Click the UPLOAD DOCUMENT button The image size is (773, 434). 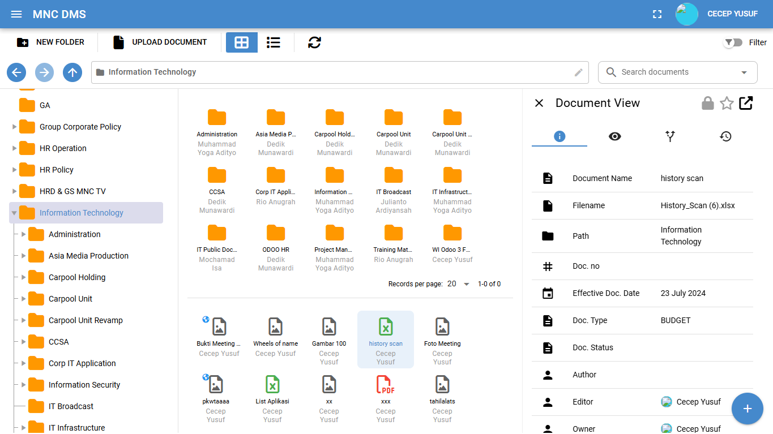pyautogui.click(x=160, y=42)
